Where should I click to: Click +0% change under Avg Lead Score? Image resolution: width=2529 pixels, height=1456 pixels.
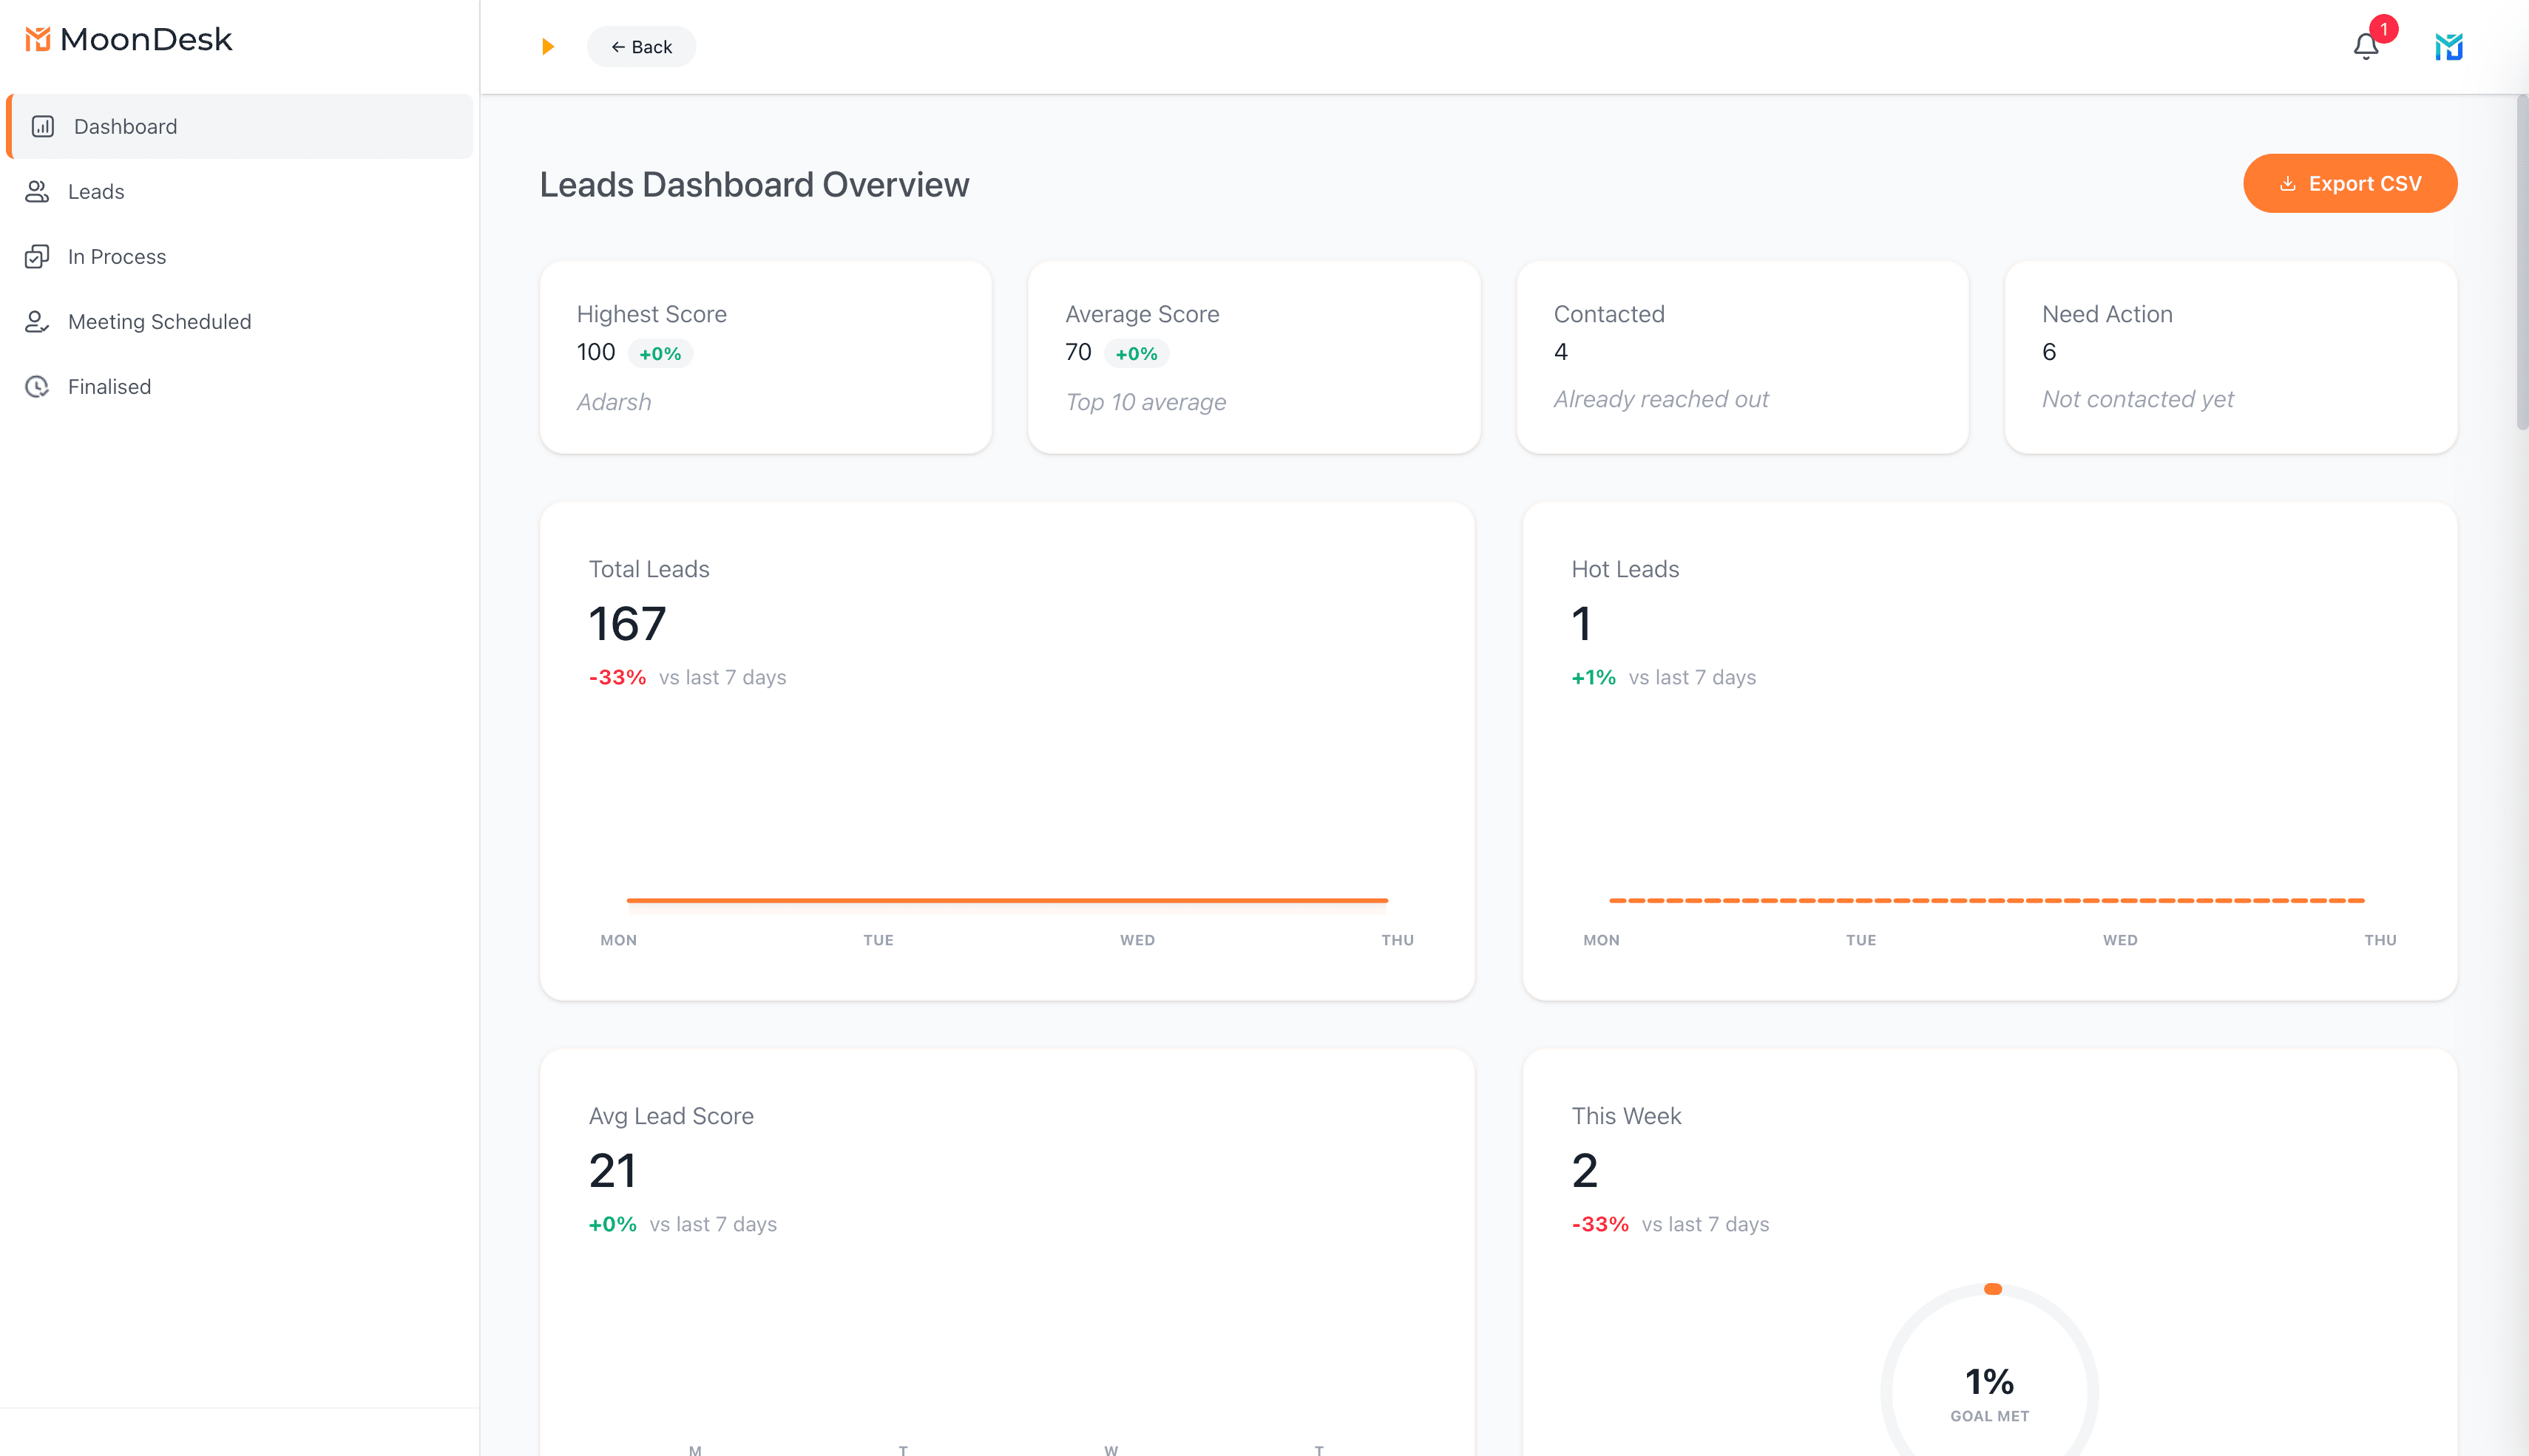pos(612,1224)
